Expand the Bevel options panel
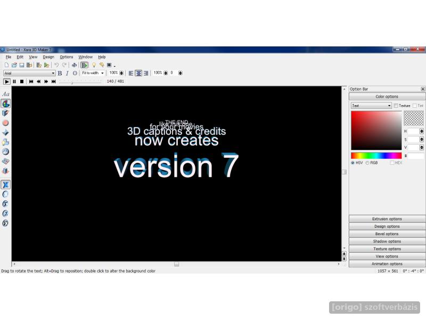Viewport: 426px width, 320px height. (x=387, y=234)
